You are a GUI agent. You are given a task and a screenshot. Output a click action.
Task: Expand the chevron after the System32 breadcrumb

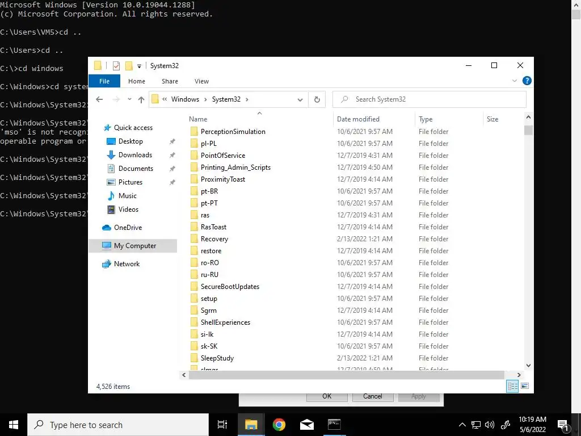pyautogui.click(x=247, y=99)
